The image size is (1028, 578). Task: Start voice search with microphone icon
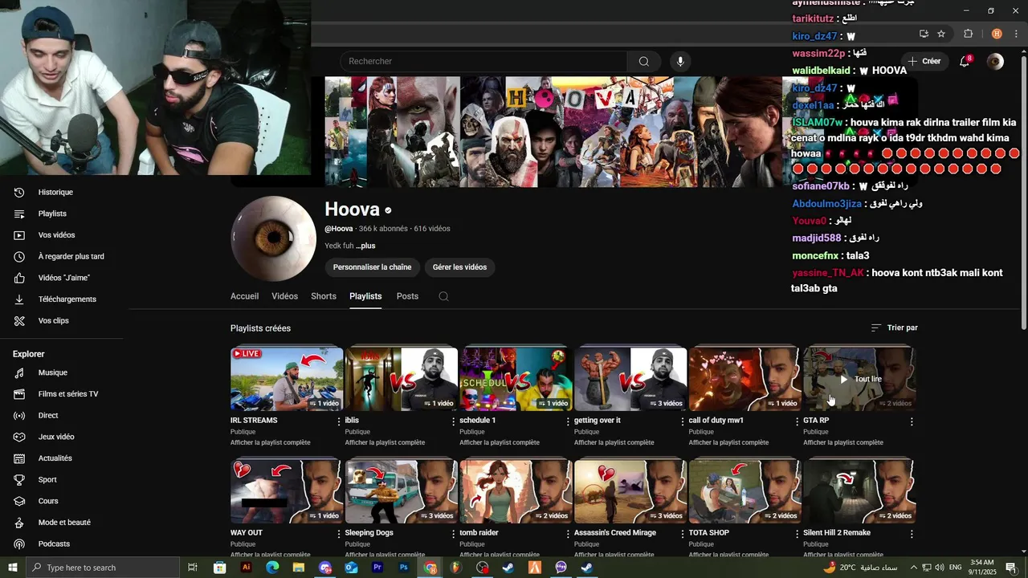click(x=680, y=61)
